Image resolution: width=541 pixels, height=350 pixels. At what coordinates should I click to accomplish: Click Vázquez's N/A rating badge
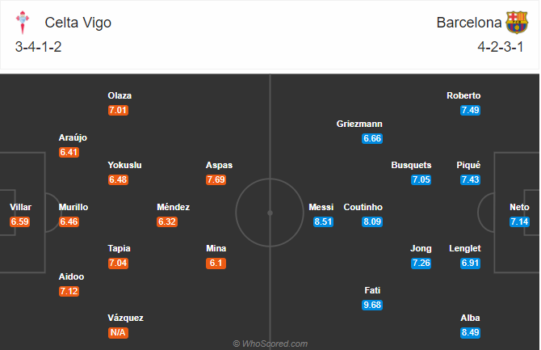pos(118,332)
